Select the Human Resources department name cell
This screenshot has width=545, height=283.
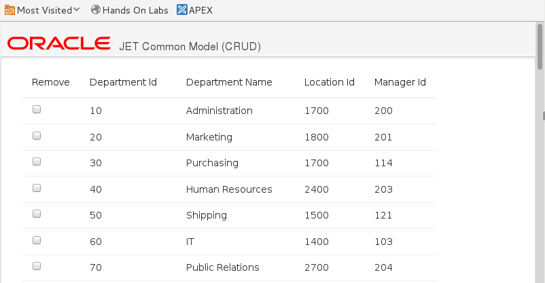[x=229, y=189]
